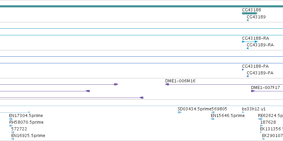Select the CG43189-PA arrowhead glyph
Viewport: 283px width, 141px height.
[x=248, y=77]
